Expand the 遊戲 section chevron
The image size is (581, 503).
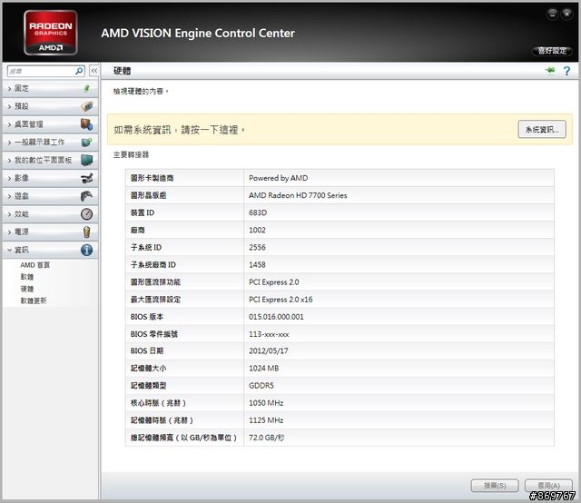click(x=9, y=196)
